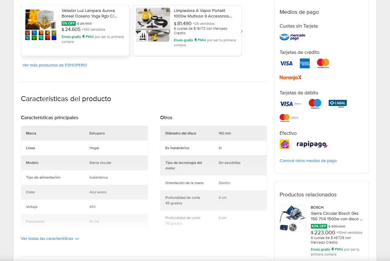Click the Productos relacionados heading
The image size is (390, 261).
[308, 195]
